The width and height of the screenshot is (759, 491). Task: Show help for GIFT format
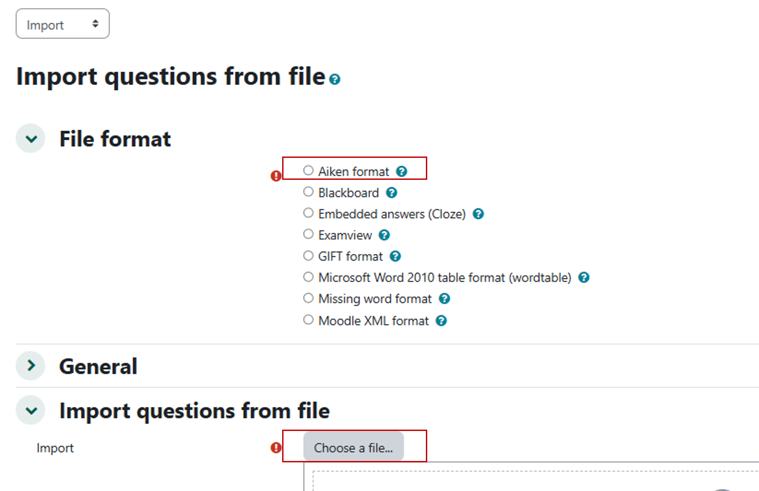[x=395, y=256]
